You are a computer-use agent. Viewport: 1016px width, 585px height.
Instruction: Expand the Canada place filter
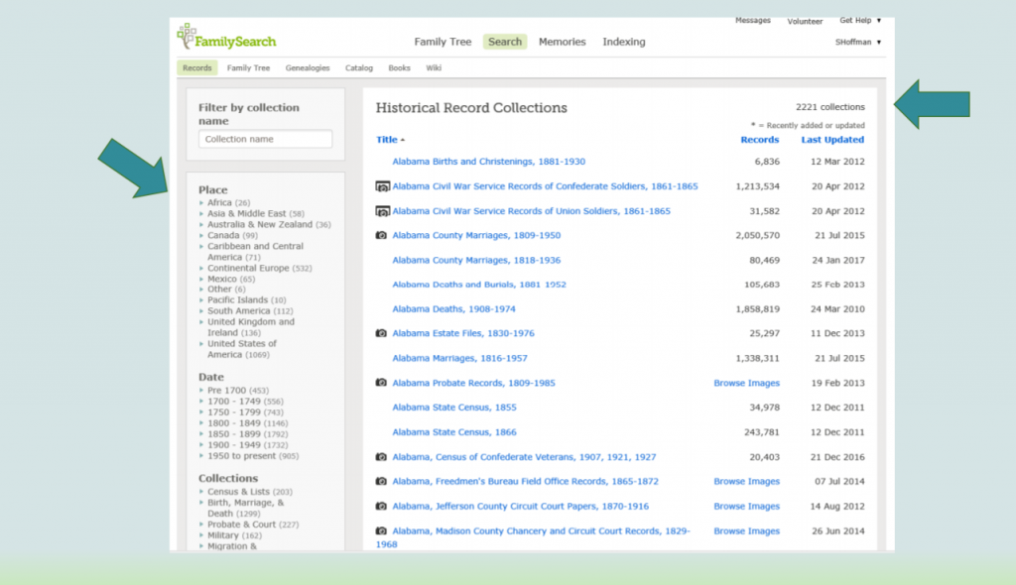[201, 235]
